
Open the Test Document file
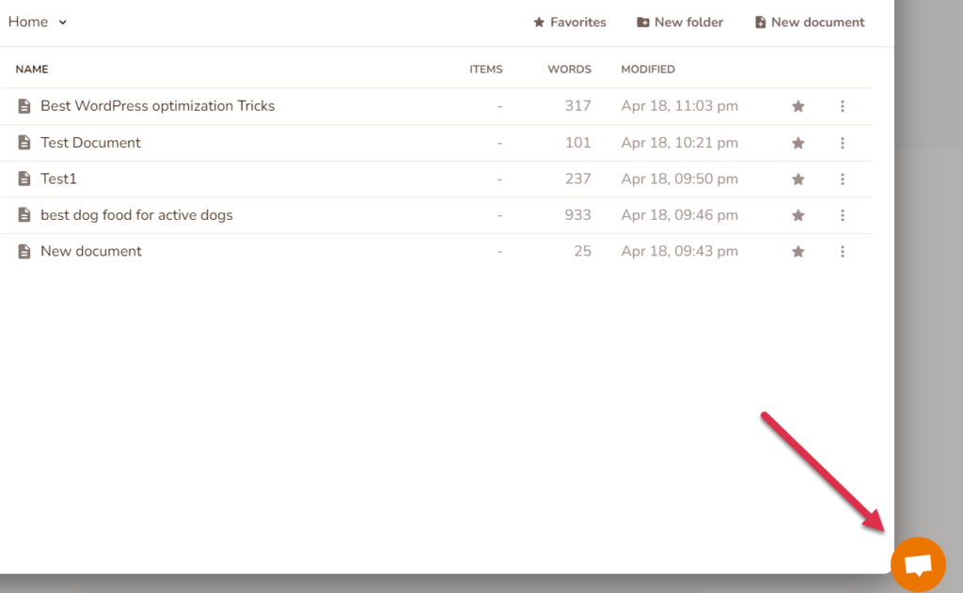pyautogui.click(x=90, y=143)
